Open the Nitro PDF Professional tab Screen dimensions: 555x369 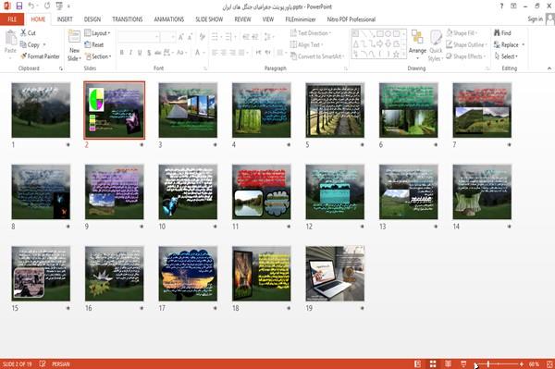coord(351,19)
